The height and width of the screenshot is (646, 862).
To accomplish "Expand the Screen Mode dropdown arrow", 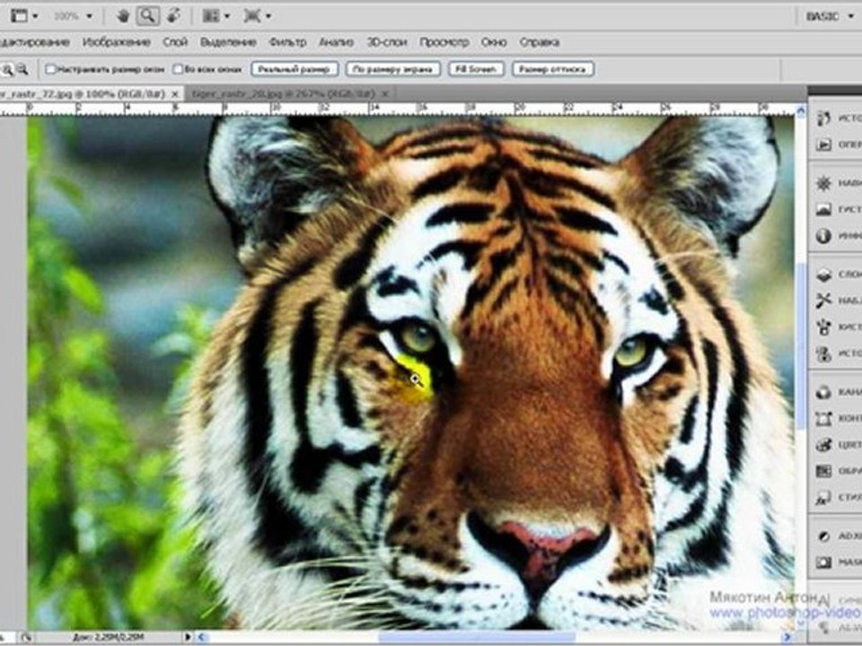I will (x=268, y=16).
